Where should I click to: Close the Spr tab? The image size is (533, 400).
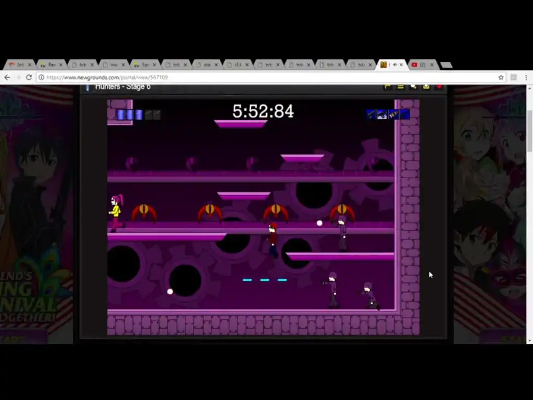(154, 65)
